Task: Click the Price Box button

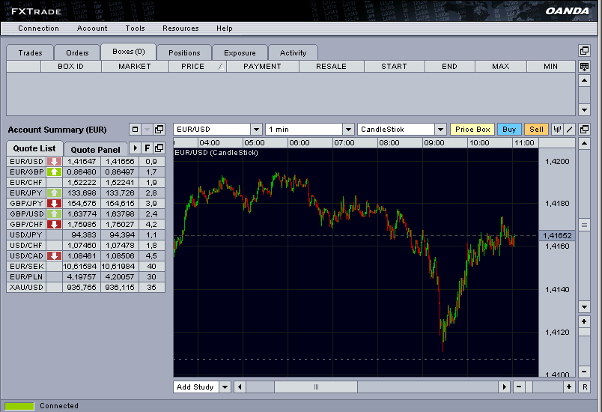Action: click(472, 130)
